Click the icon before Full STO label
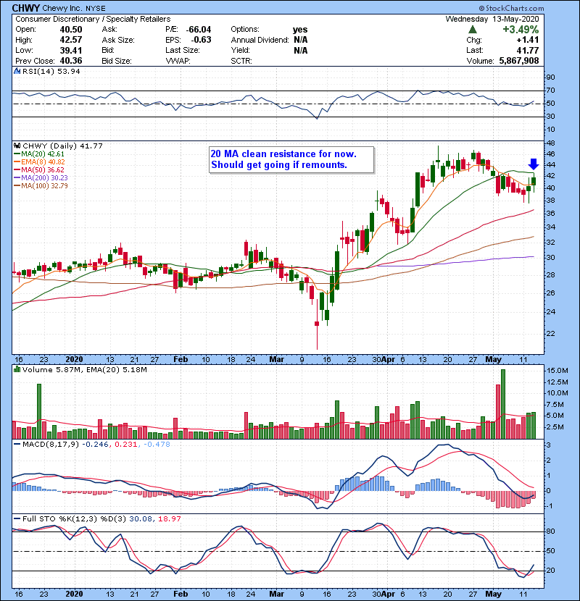Screen dimensions: 580x601 pos(17,519)
